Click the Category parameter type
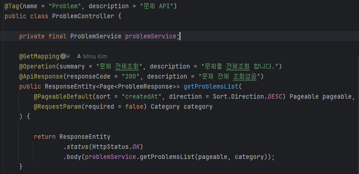Image resolution: width=359 pixels, height=174 pixels. click(x=165, y=107)
